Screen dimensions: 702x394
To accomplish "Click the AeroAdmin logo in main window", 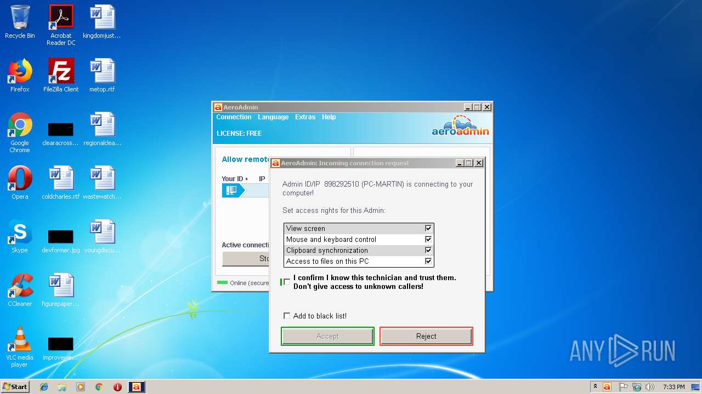I will 460,125.
